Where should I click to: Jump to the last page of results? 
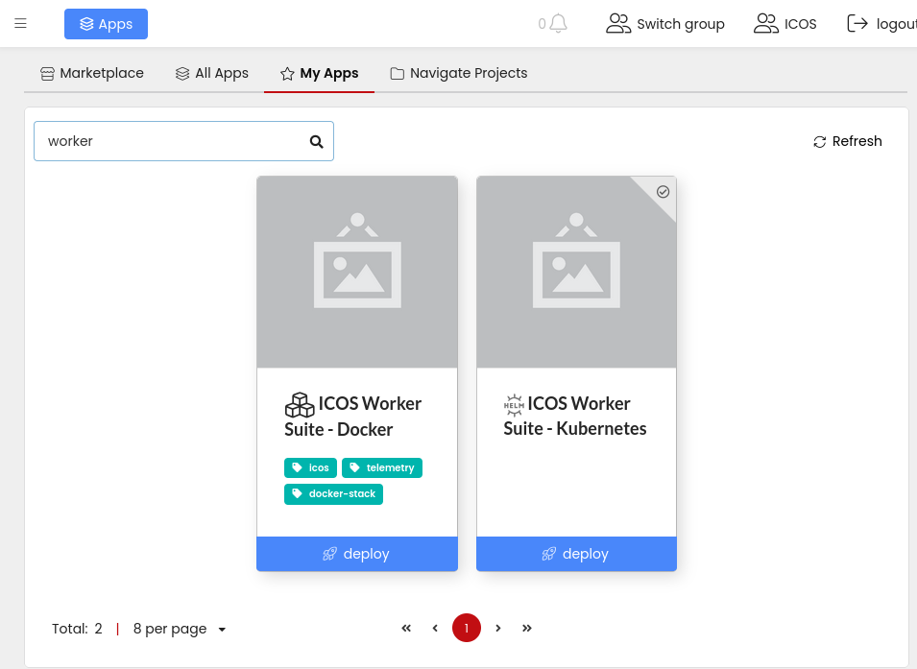527,628
